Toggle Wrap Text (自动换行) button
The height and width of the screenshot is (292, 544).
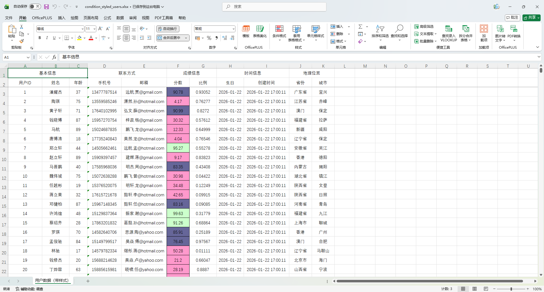tap(168, 29)
